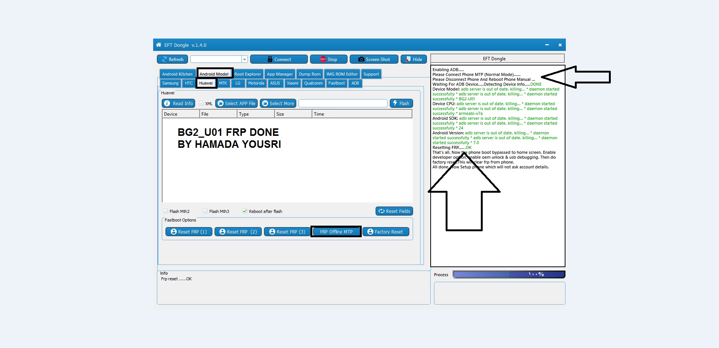The image size is (719, 348).
Task: Switch to the Root Explorer tab
Action: tap(248, 74)
